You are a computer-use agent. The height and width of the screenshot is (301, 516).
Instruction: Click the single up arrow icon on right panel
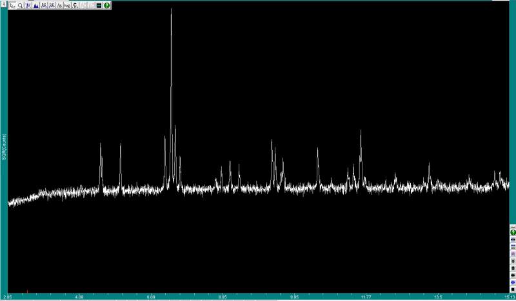point(513,261)
